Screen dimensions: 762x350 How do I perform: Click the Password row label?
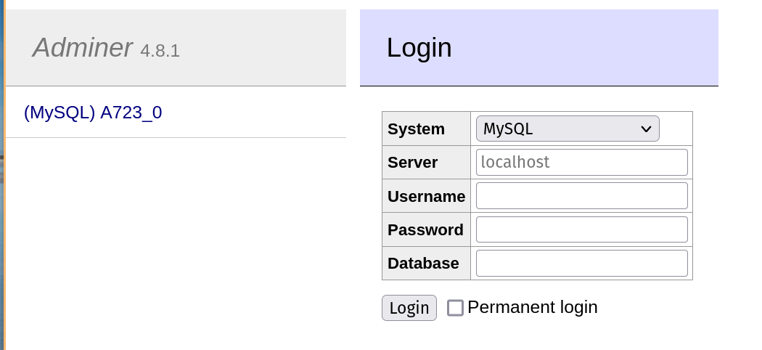coord(425,230)
